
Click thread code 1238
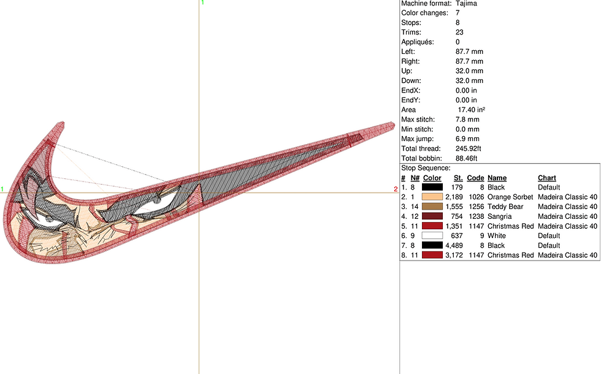pyautogui.click(x=476, y=216)
